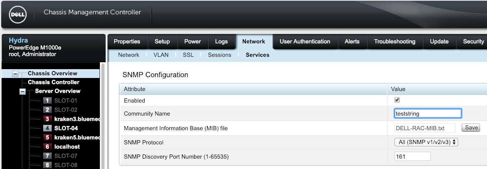This screenshot has width=487, height=169.
Task: Select localhost server in the tree
Action: click(x=67, y=147)
